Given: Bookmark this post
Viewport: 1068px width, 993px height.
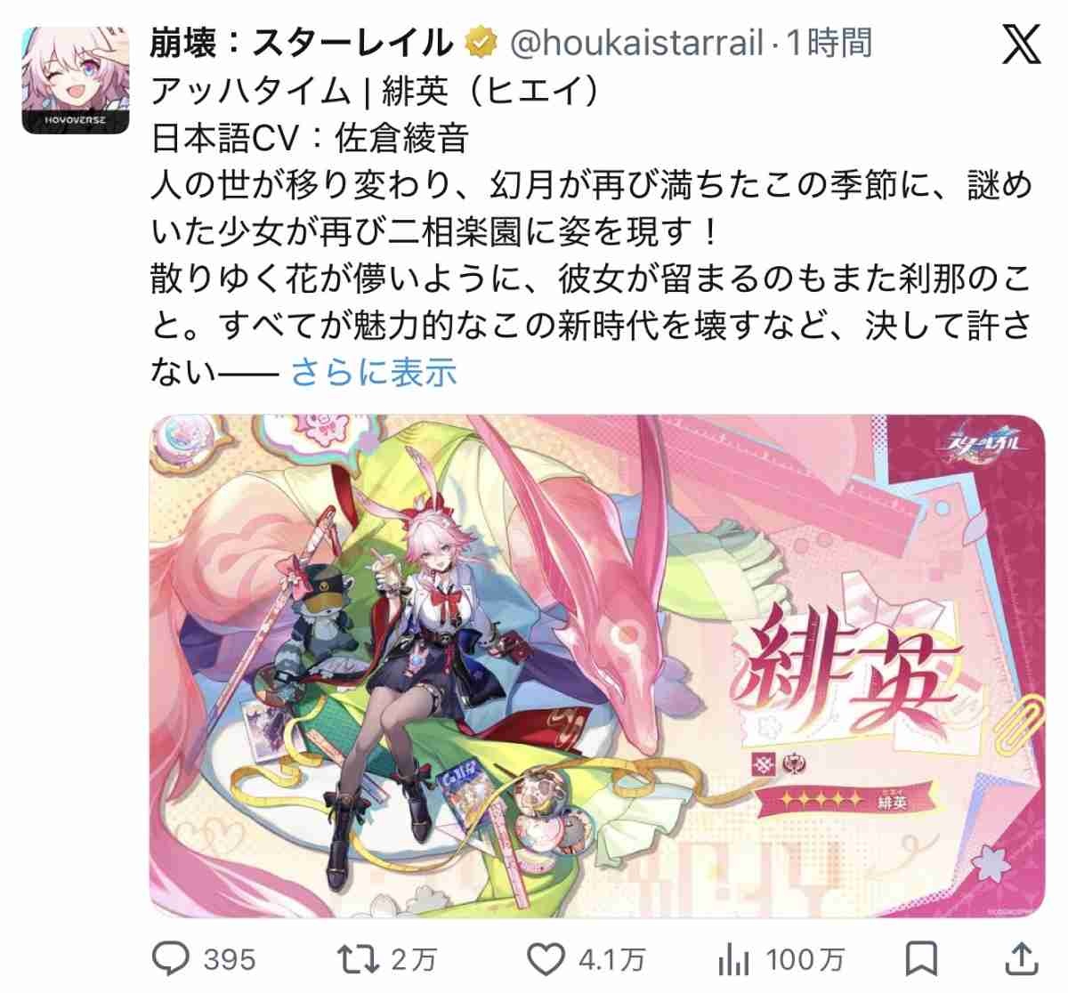Looking at the screenshot, I should click(x=921, y=959).
